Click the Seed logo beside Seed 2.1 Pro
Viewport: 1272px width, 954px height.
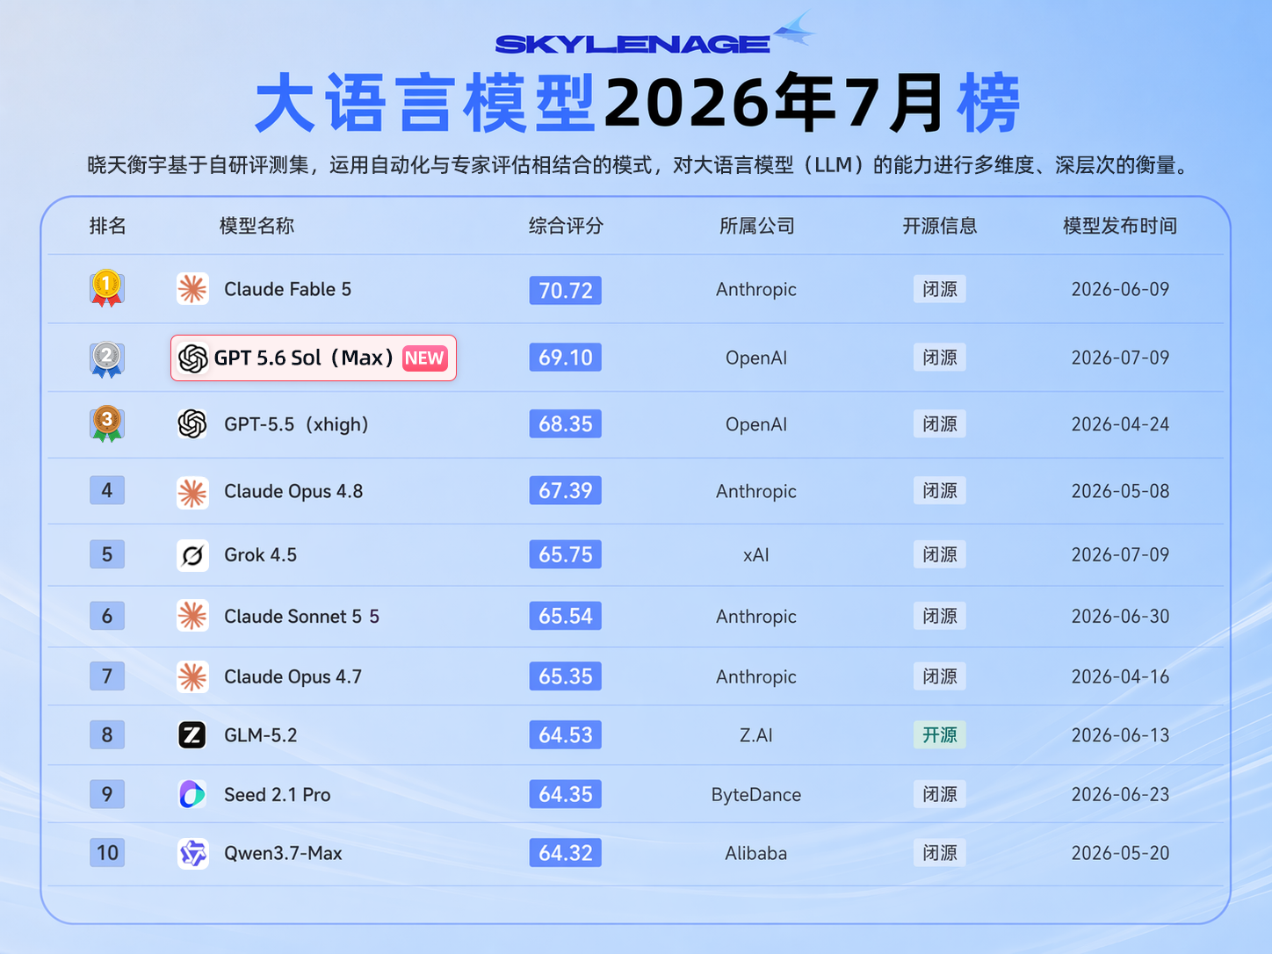(x=192, y=795)
